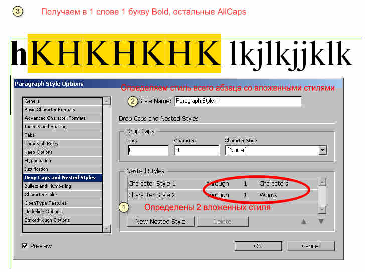Select Character Style 2 nested style row
This screenshot has height=272, width=365.
pyautogui.click(x=223, y=195)
